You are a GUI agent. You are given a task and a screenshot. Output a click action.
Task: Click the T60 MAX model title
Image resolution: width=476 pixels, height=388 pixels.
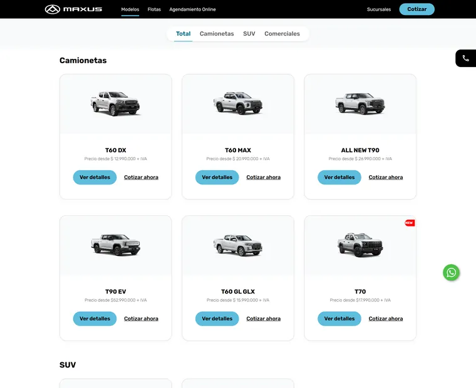click(238, 150)
